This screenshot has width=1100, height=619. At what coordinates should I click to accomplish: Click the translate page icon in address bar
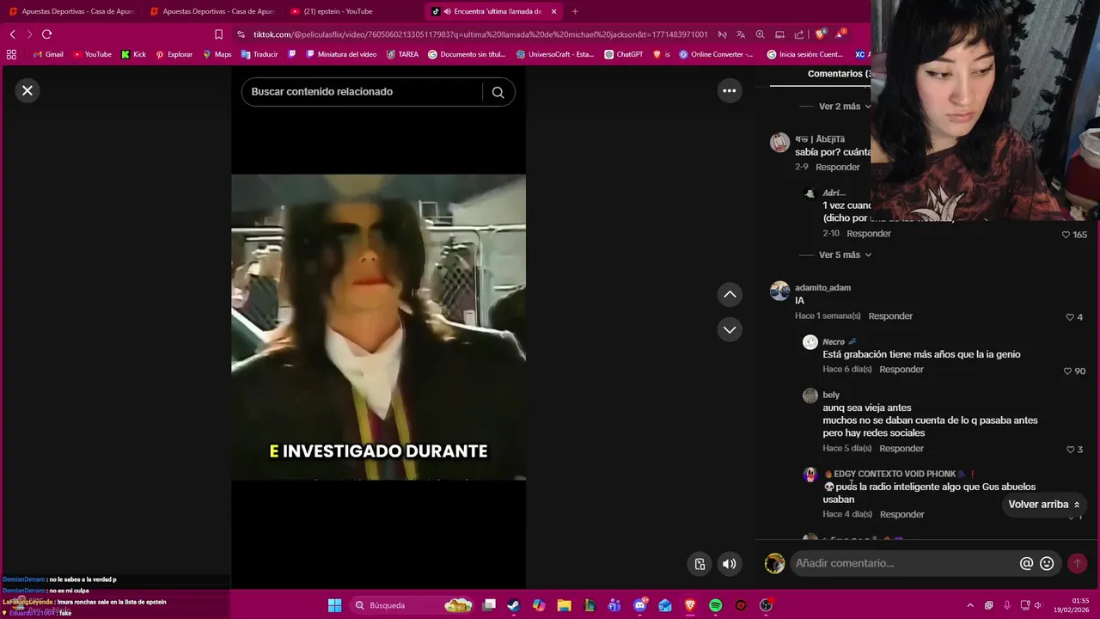point(741,34)
